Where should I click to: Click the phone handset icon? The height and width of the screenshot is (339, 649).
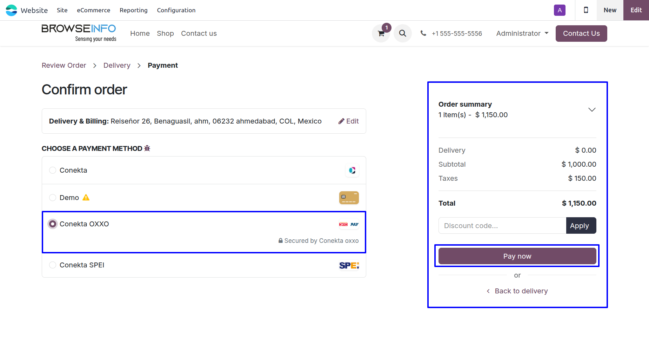423,33
